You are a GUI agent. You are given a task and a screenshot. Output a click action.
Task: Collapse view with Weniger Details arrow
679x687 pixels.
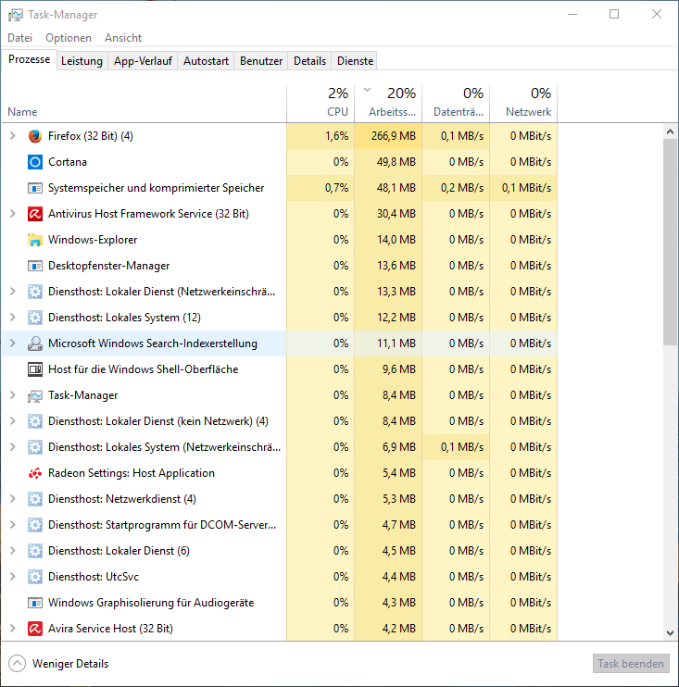[17, 664]
